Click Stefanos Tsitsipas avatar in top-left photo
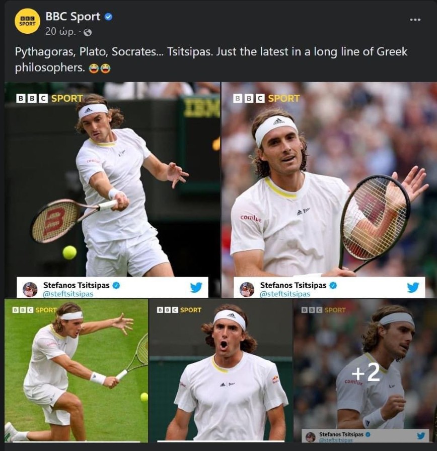 [x=30, y=289]
